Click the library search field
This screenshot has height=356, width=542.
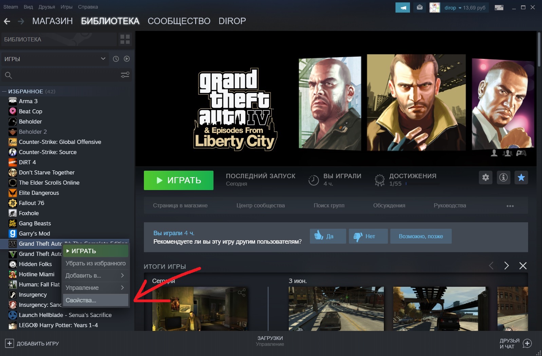point(67,75)
